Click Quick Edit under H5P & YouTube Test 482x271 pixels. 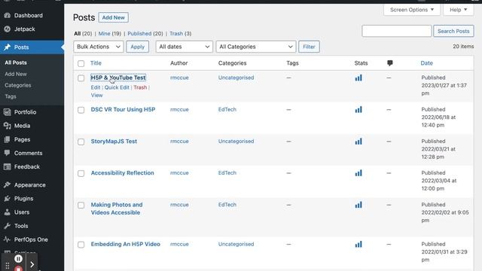click(117, 87)
